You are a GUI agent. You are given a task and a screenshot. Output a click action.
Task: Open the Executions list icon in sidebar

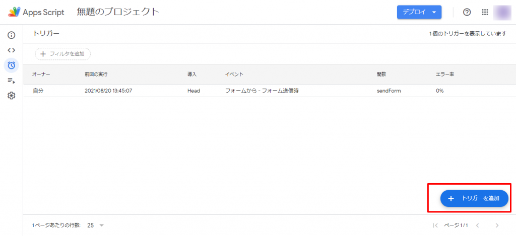pyautogui.click(x=11, y=81)
